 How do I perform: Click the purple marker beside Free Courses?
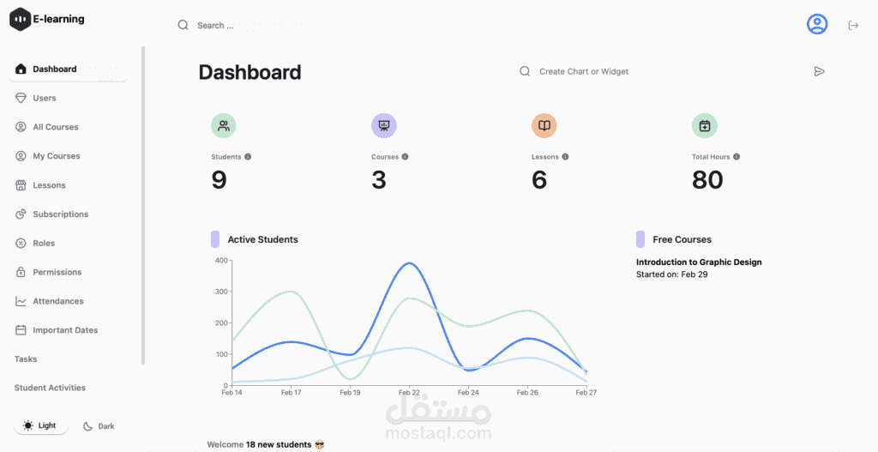pyautogui.click(x=640, y=239)
